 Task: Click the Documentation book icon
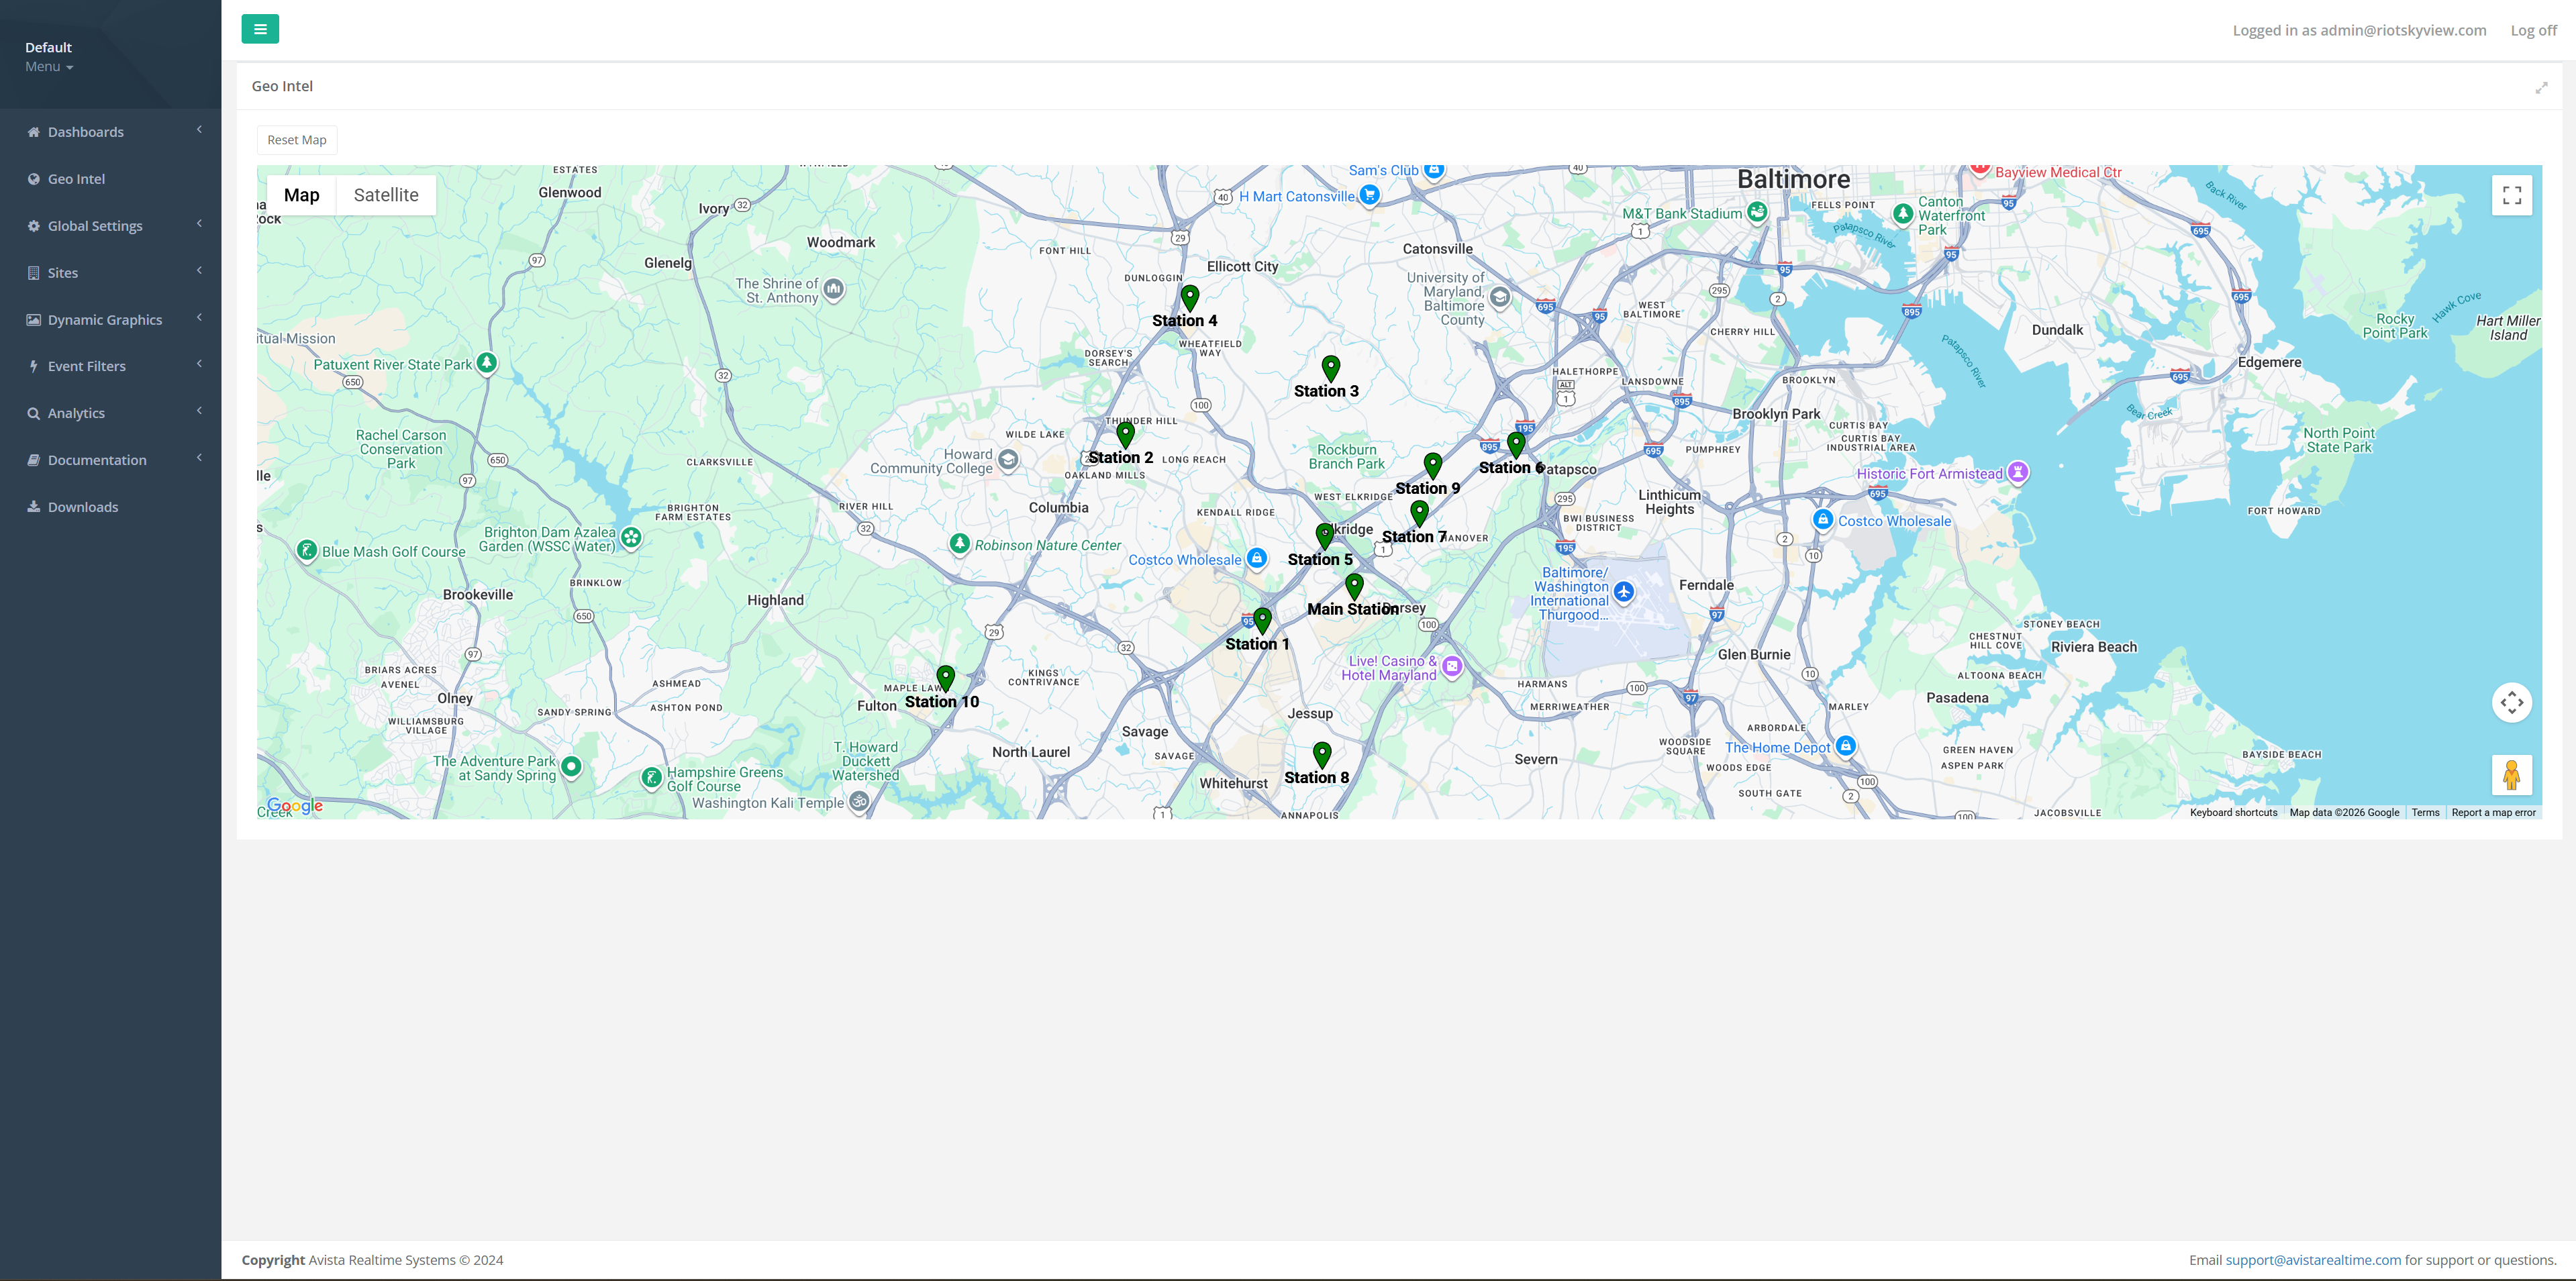pyautogui.click(x=33, y=459)
